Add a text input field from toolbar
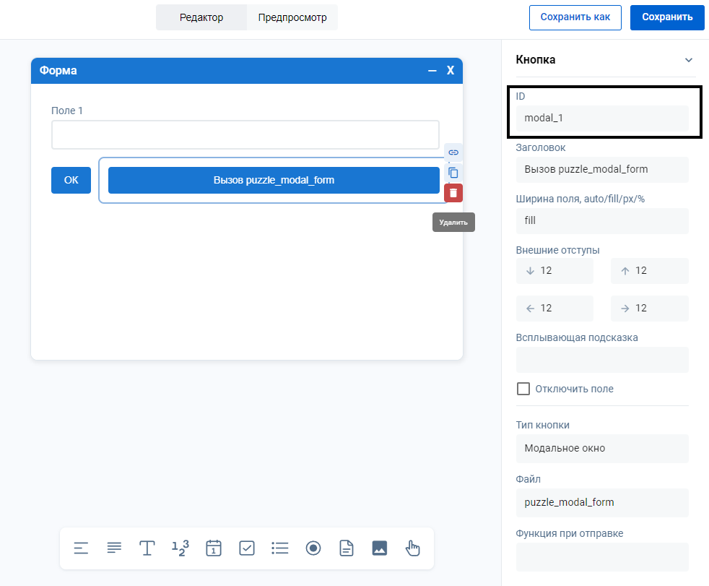709x586 pixels. pos(147,548)
